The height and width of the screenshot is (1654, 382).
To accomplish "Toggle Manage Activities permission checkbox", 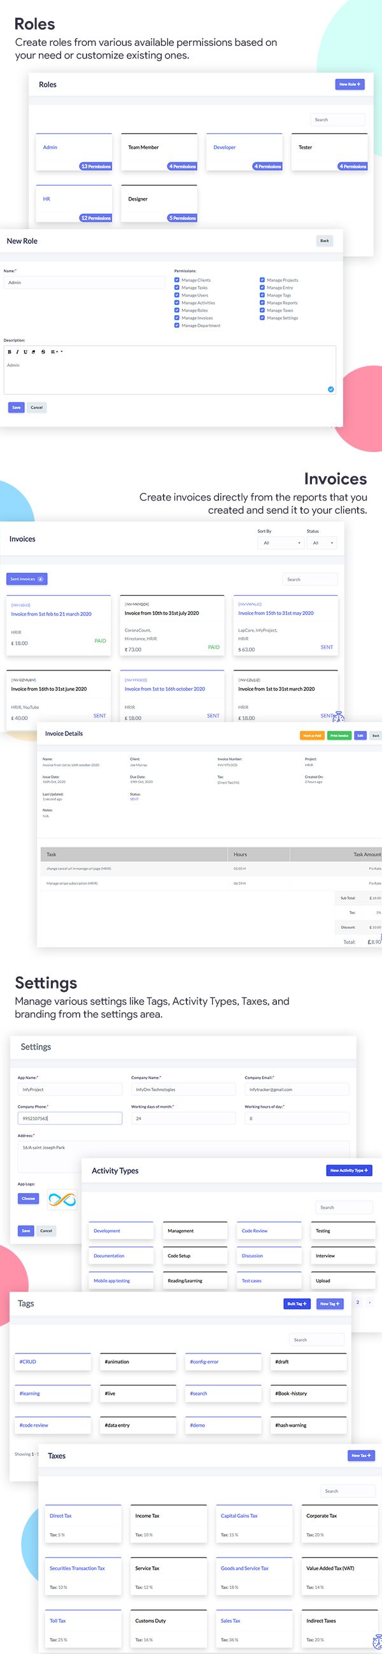I will pos(176,302).
